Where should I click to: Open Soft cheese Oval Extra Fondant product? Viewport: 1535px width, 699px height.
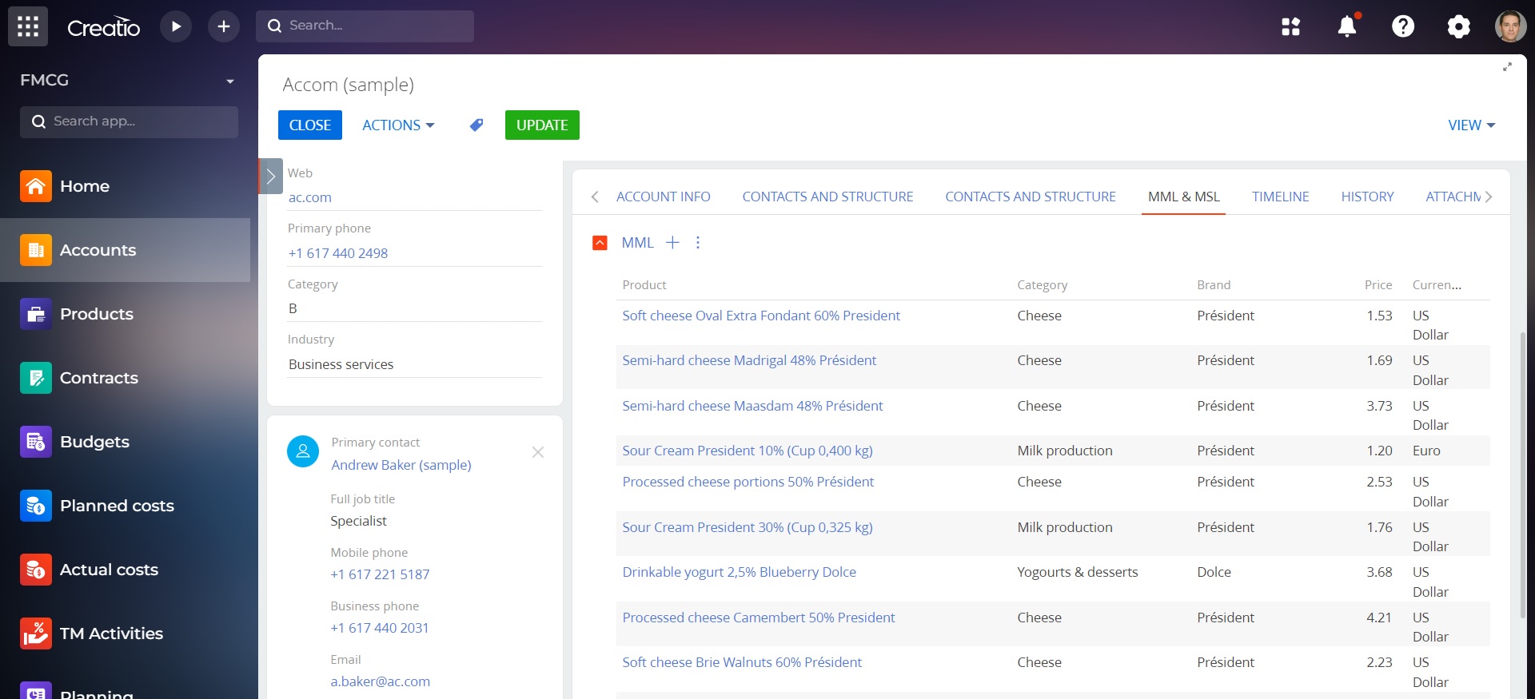tap(761, 316)
